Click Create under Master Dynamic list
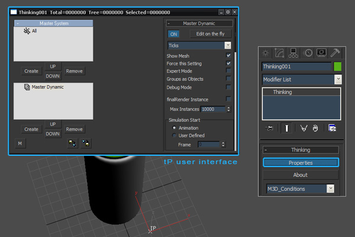 [31, 129]
